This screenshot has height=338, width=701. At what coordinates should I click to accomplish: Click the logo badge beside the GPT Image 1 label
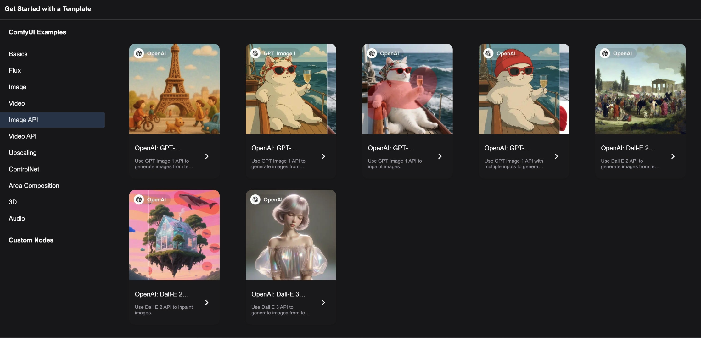(x=255, y=53)
